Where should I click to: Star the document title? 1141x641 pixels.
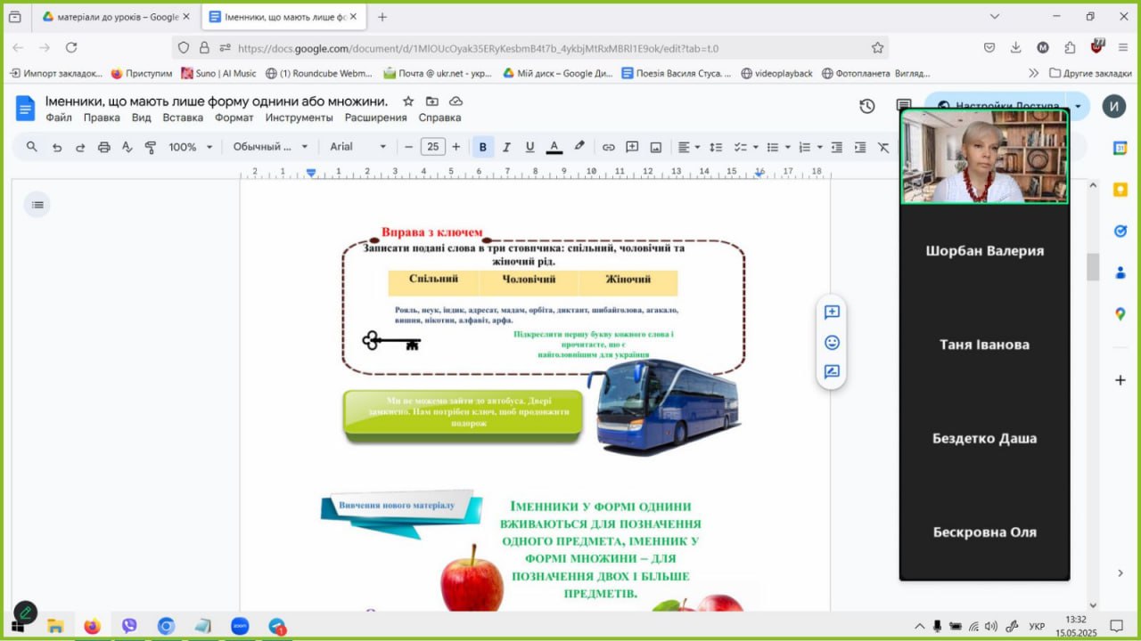pyautogui.click(x=408, y=101)
